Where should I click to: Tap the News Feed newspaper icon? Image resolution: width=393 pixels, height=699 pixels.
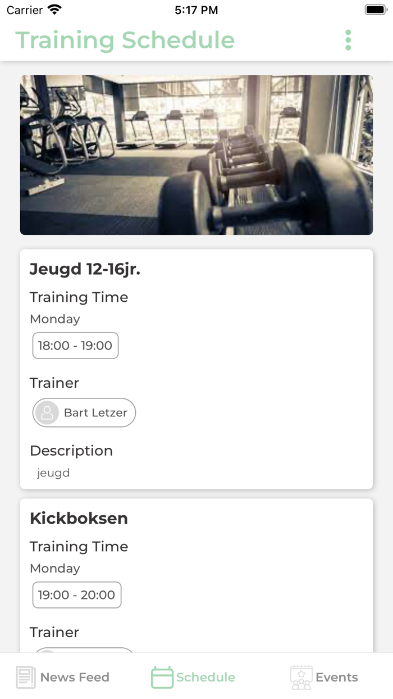click(26, 677)
